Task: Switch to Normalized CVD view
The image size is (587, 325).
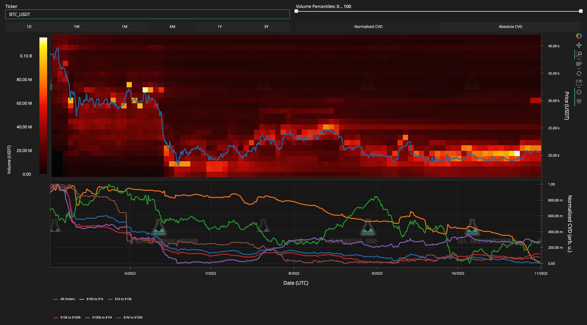Action: tap(368, 27)
